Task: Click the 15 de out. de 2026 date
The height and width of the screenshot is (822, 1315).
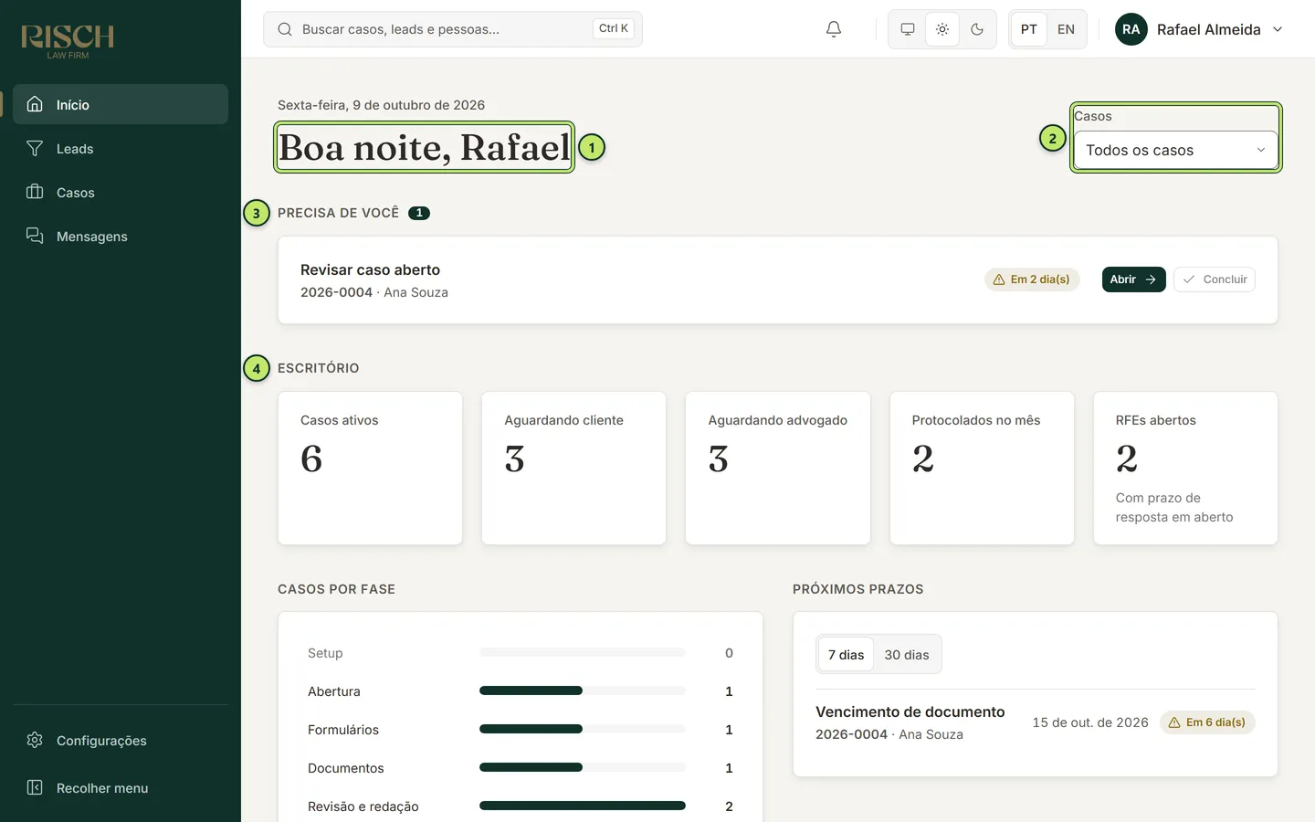Action: pyautogui.click(x=1090, y=722)
